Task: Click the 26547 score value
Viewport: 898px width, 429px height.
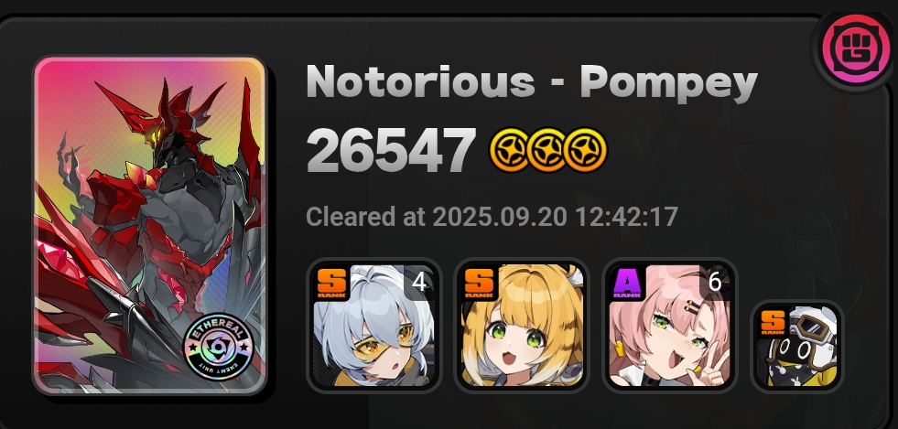Action: pos(392,150)
